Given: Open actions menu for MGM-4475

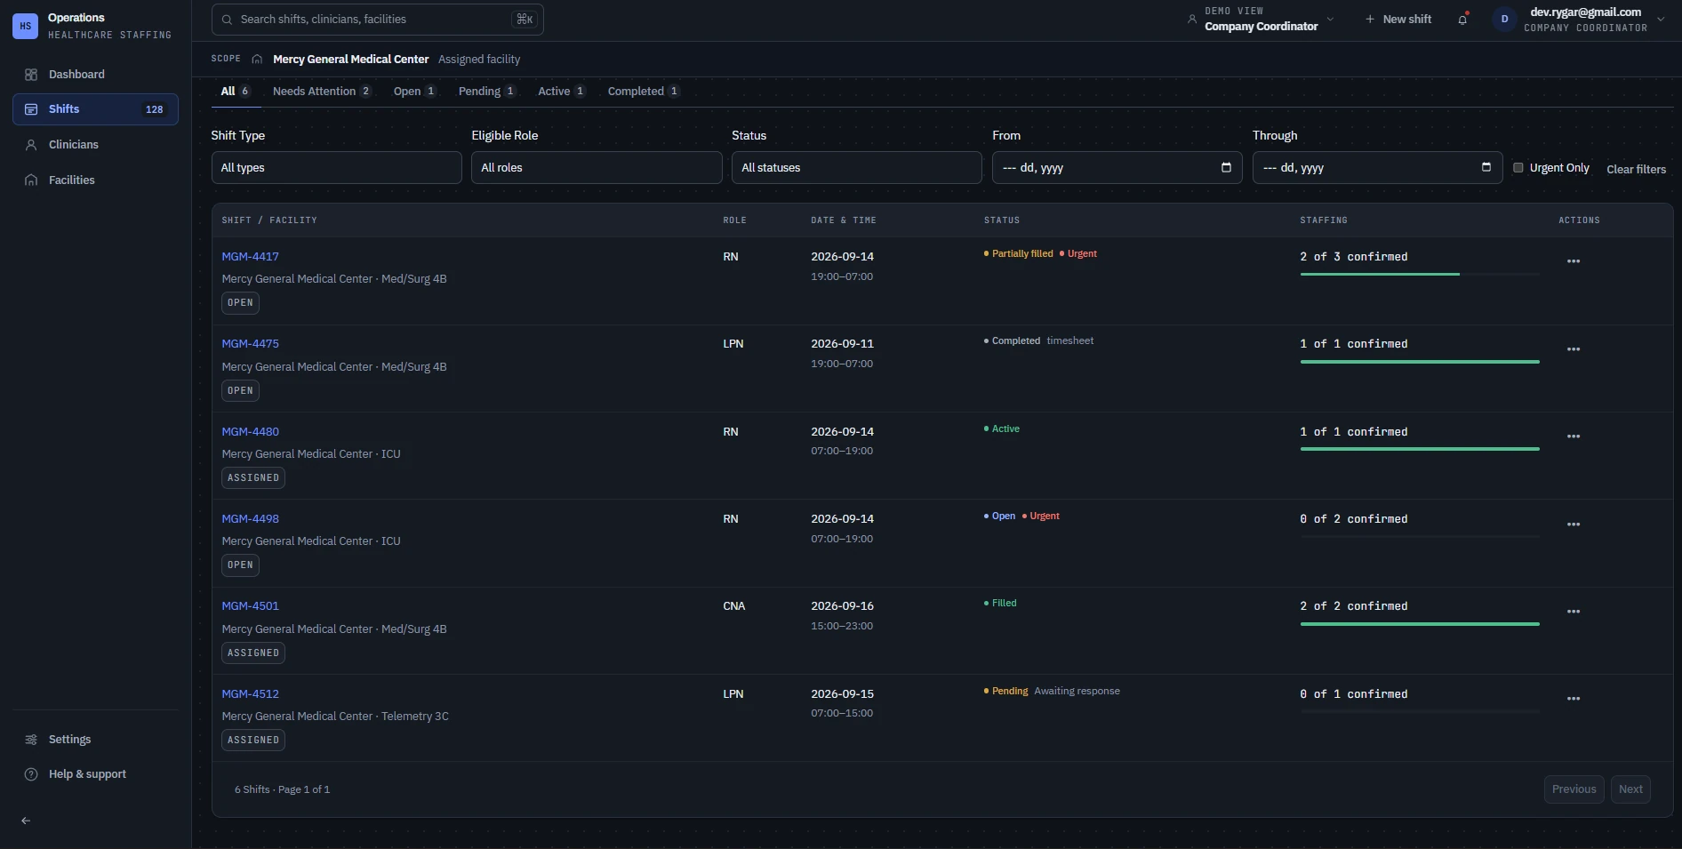Looking at the screenshot, I should click(x=1574, y=349).
